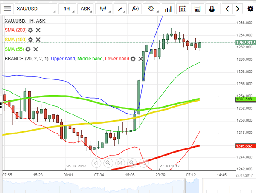Zoom out with minus magnifier button
The image size is (256, 193).
(108, 163)
